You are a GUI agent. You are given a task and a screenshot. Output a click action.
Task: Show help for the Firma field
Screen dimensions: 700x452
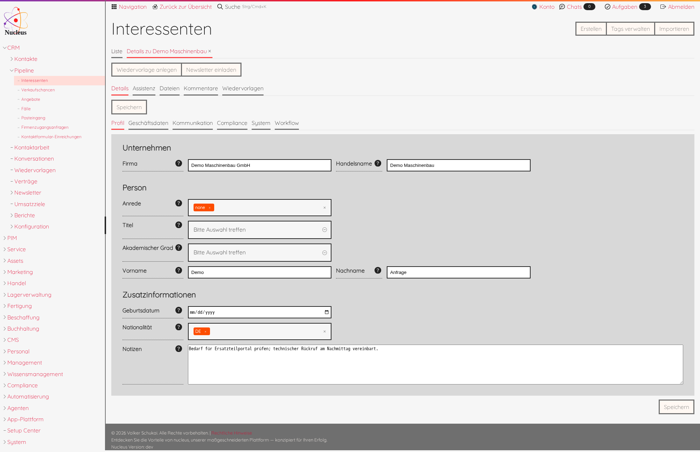tap(179, 163)
